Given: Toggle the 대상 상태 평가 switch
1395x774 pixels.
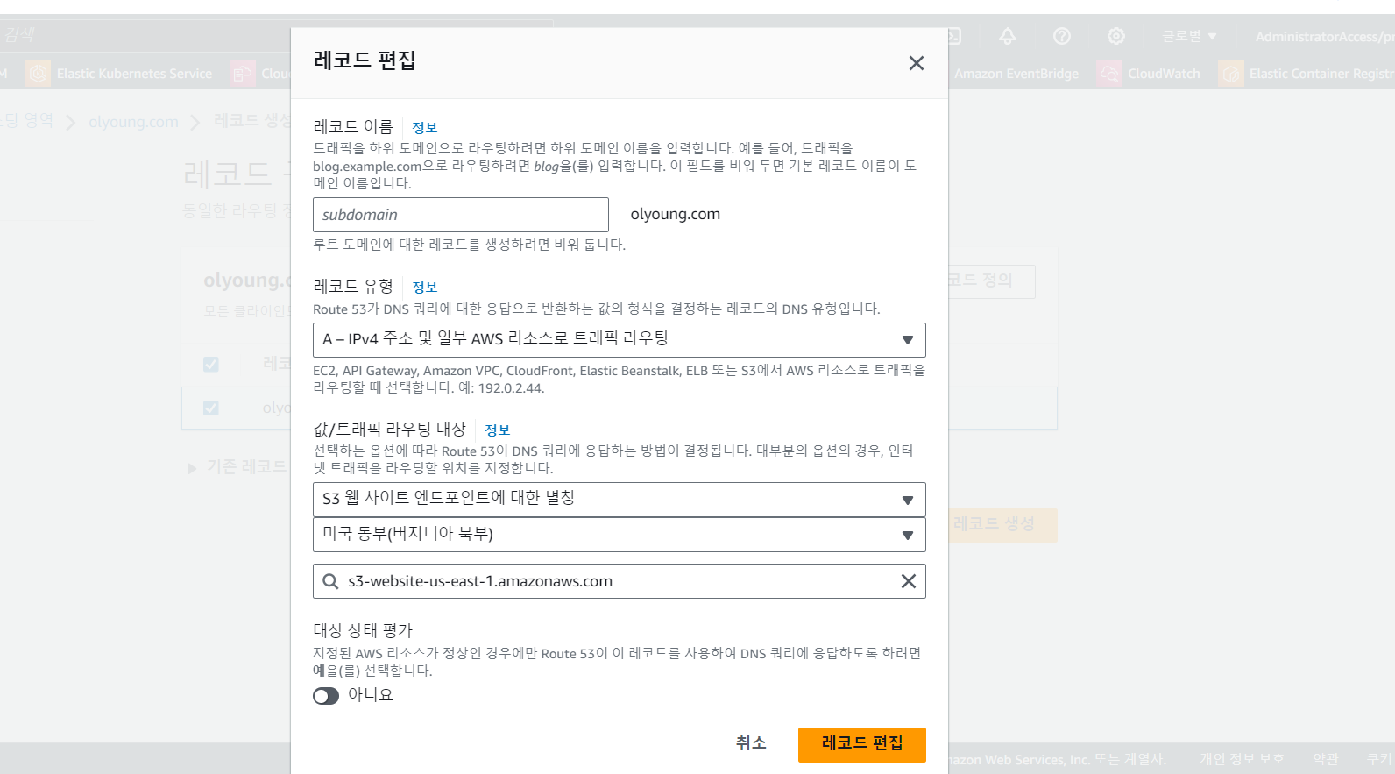Looking at the screenshot, I should pyautogui.click(x=326, y=696).
